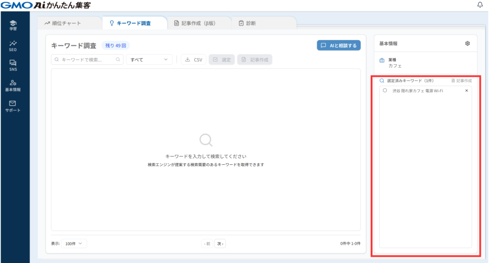Go to the SNS sidebar item
Screen dimensions: 489x263
(x=13, y=65)
